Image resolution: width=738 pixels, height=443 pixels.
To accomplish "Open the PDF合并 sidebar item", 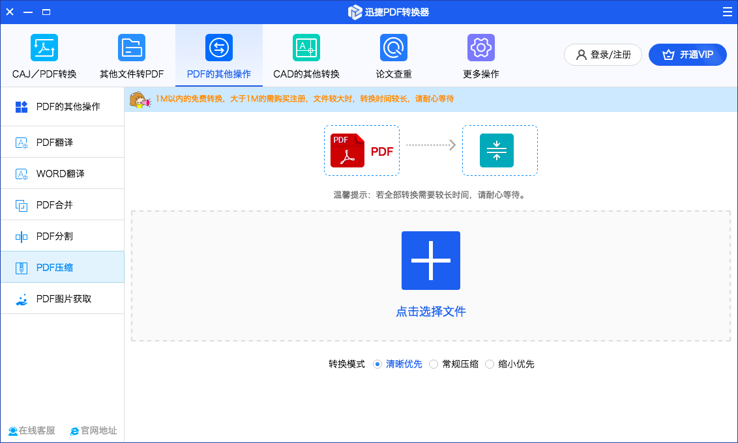I will 62,205.
